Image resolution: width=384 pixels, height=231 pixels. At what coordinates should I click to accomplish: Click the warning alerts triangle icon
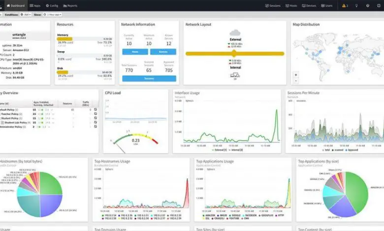[x=344, y=5]
